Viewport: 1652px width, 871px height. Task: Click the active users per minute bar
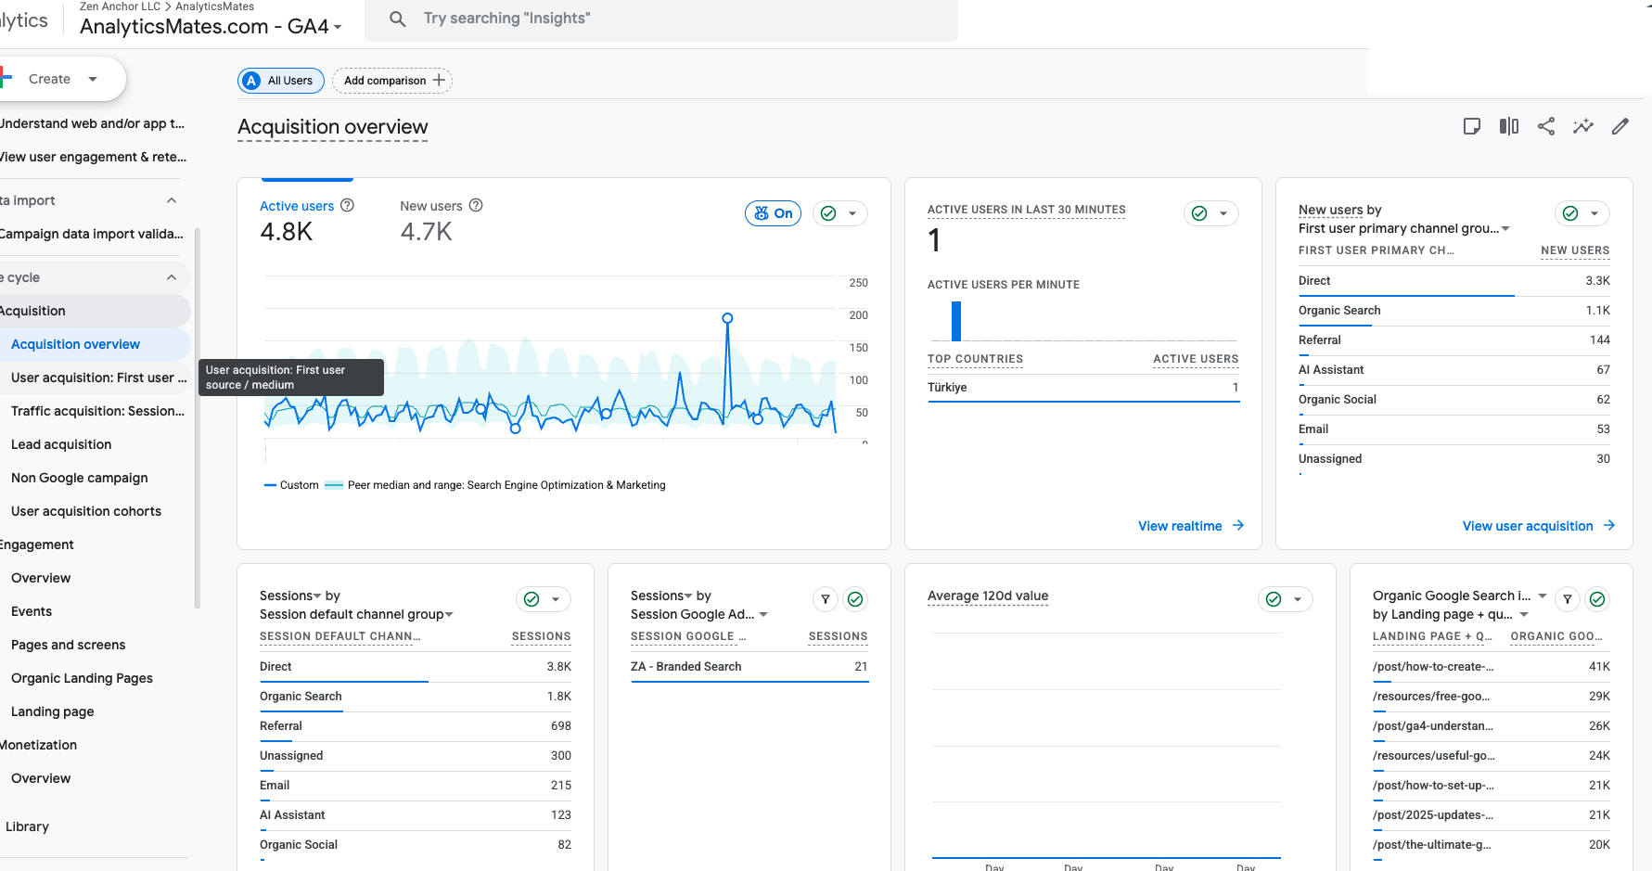point(956,321)
